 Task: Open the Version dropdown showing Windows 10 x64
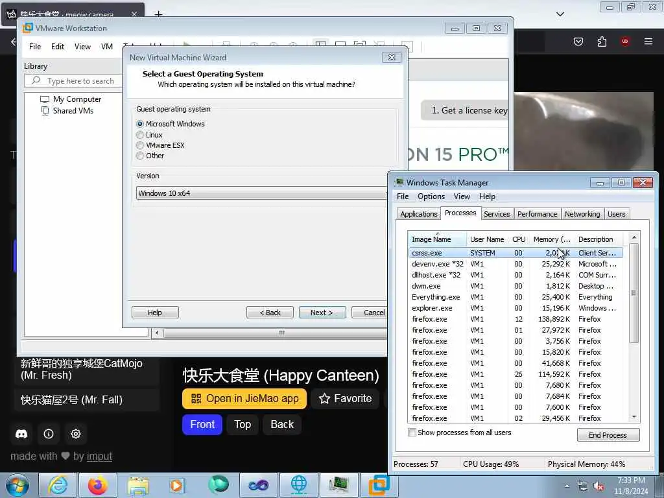261,193
